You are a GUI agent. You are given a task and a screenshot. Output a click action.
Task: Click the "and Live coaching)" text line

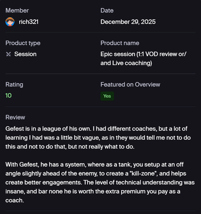[x=126, y=63]
